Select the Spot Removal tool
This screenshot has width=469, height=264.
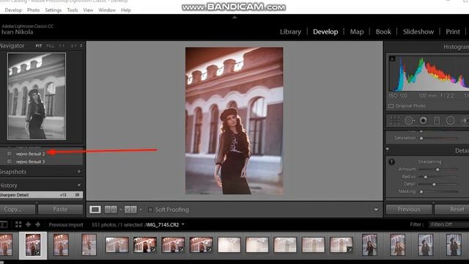[409, 120]
